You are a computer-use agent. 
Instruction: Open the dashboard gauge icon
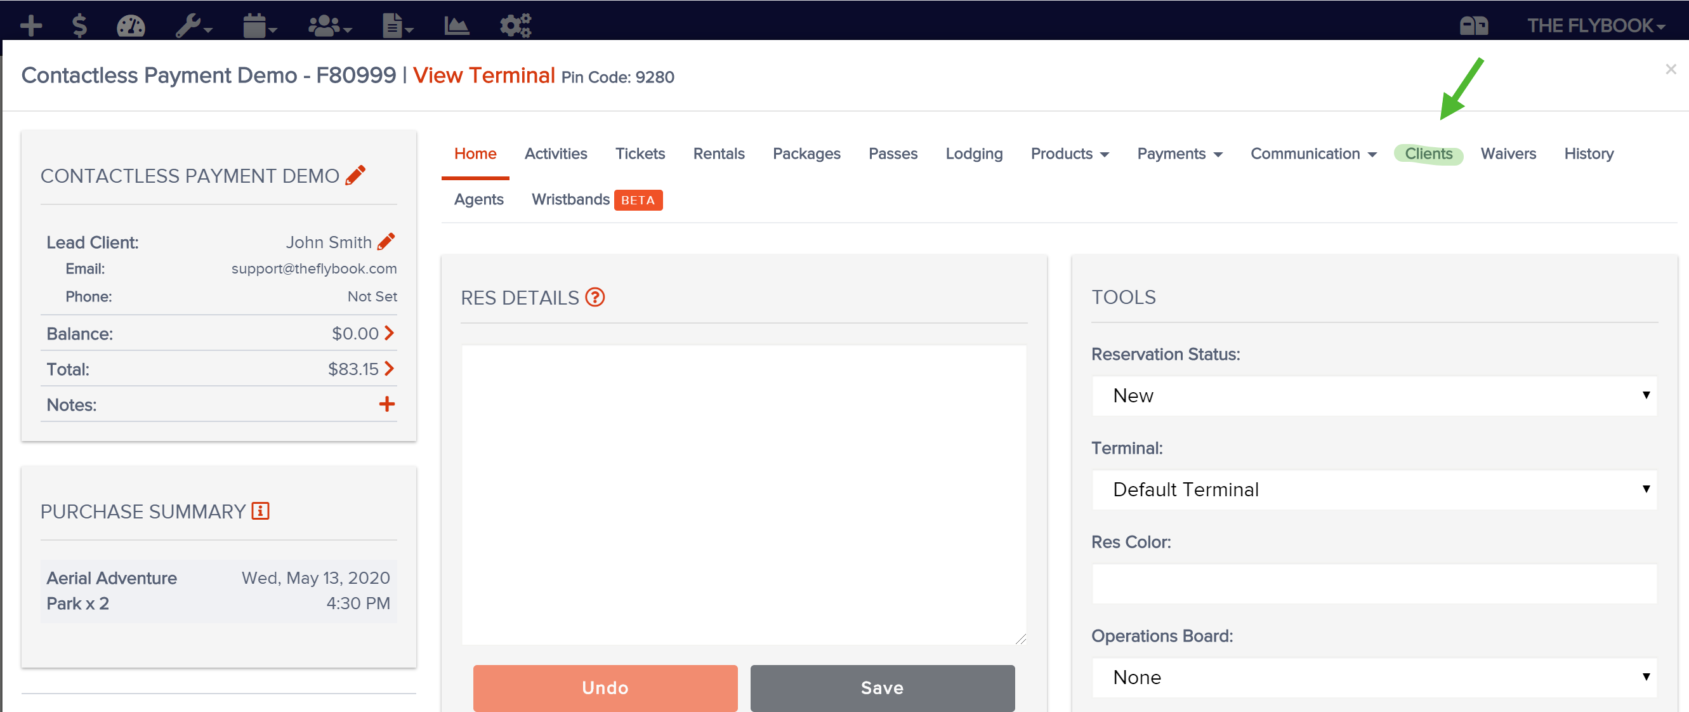pos(131,25)
